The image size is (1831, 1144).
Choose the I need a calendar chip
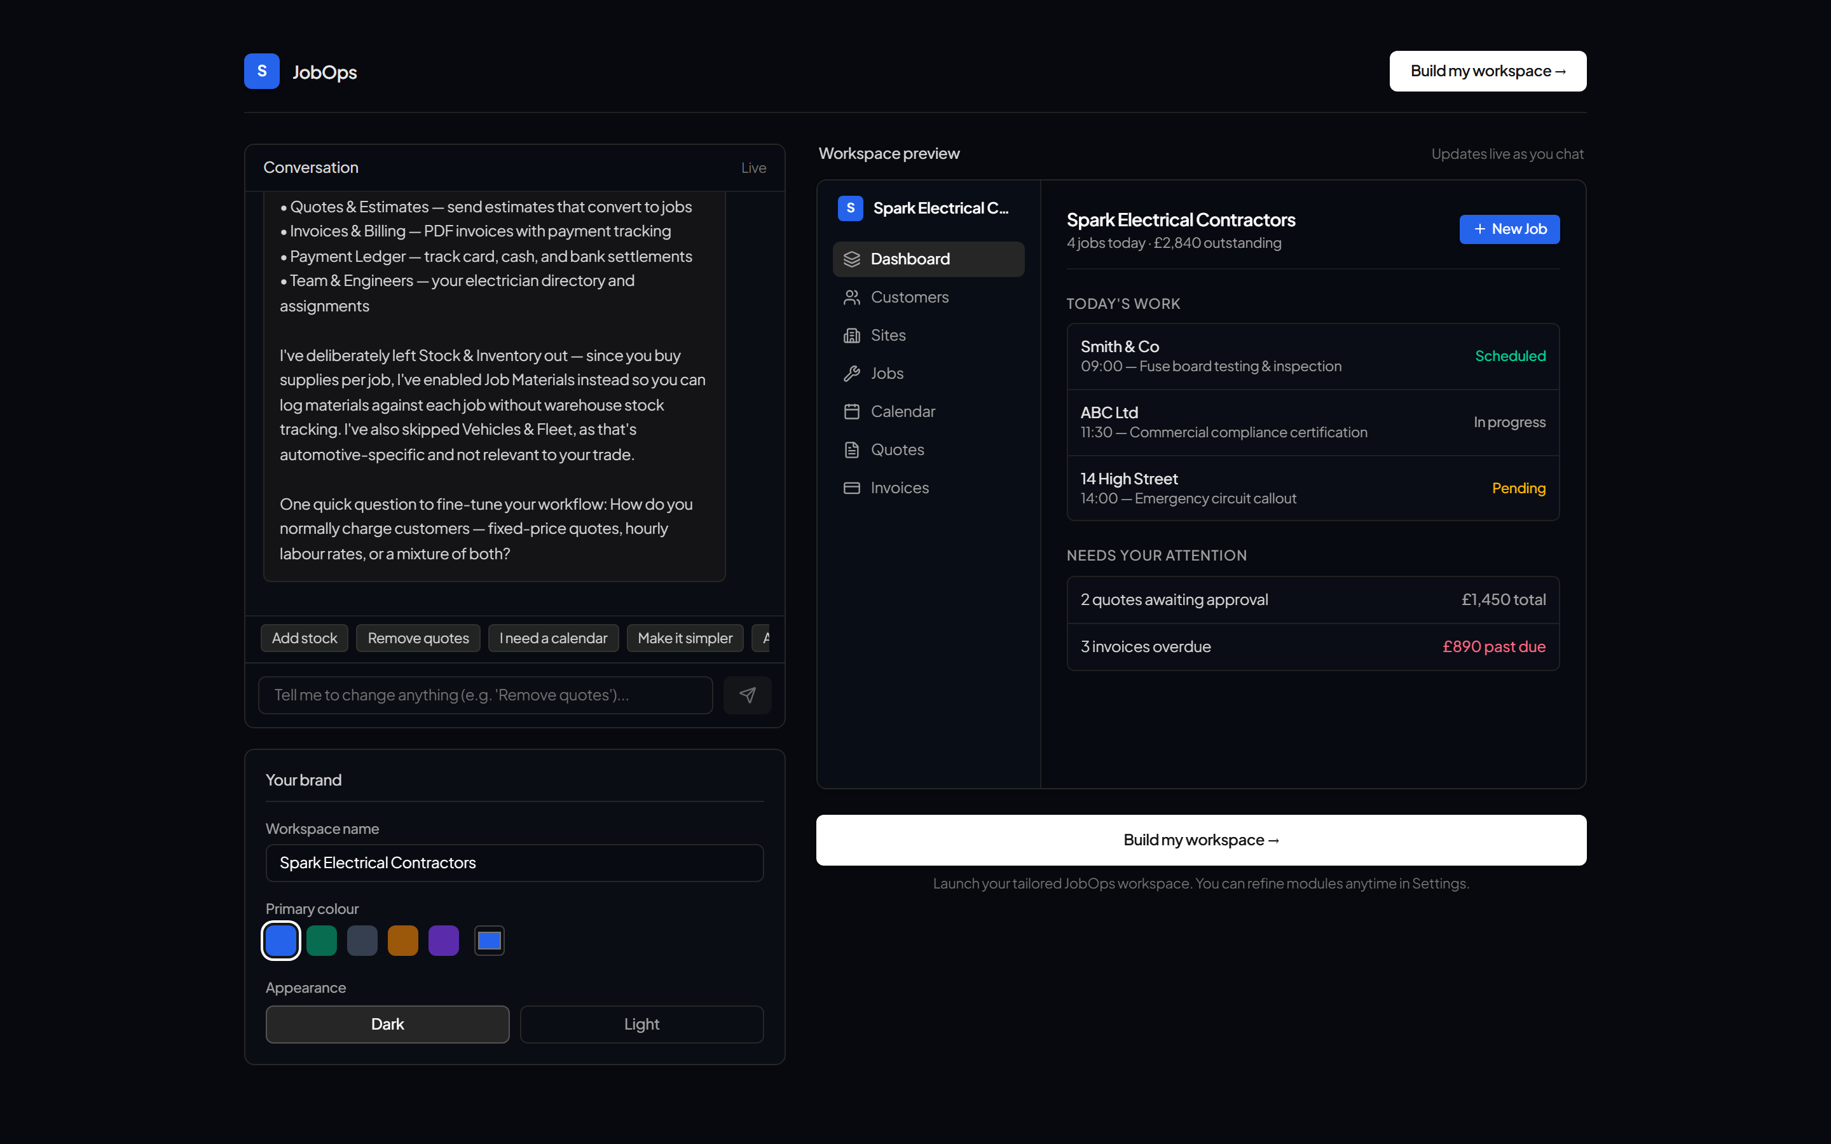553,638
